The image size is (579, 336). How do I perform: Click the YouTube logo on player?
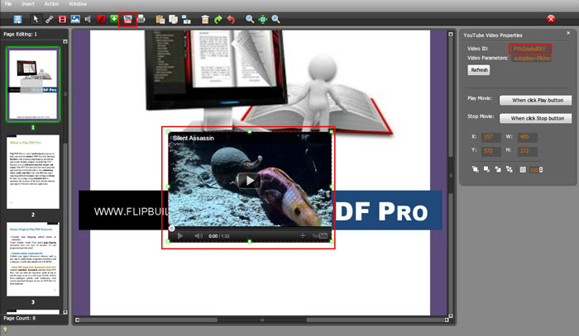(x=320, y=236)
